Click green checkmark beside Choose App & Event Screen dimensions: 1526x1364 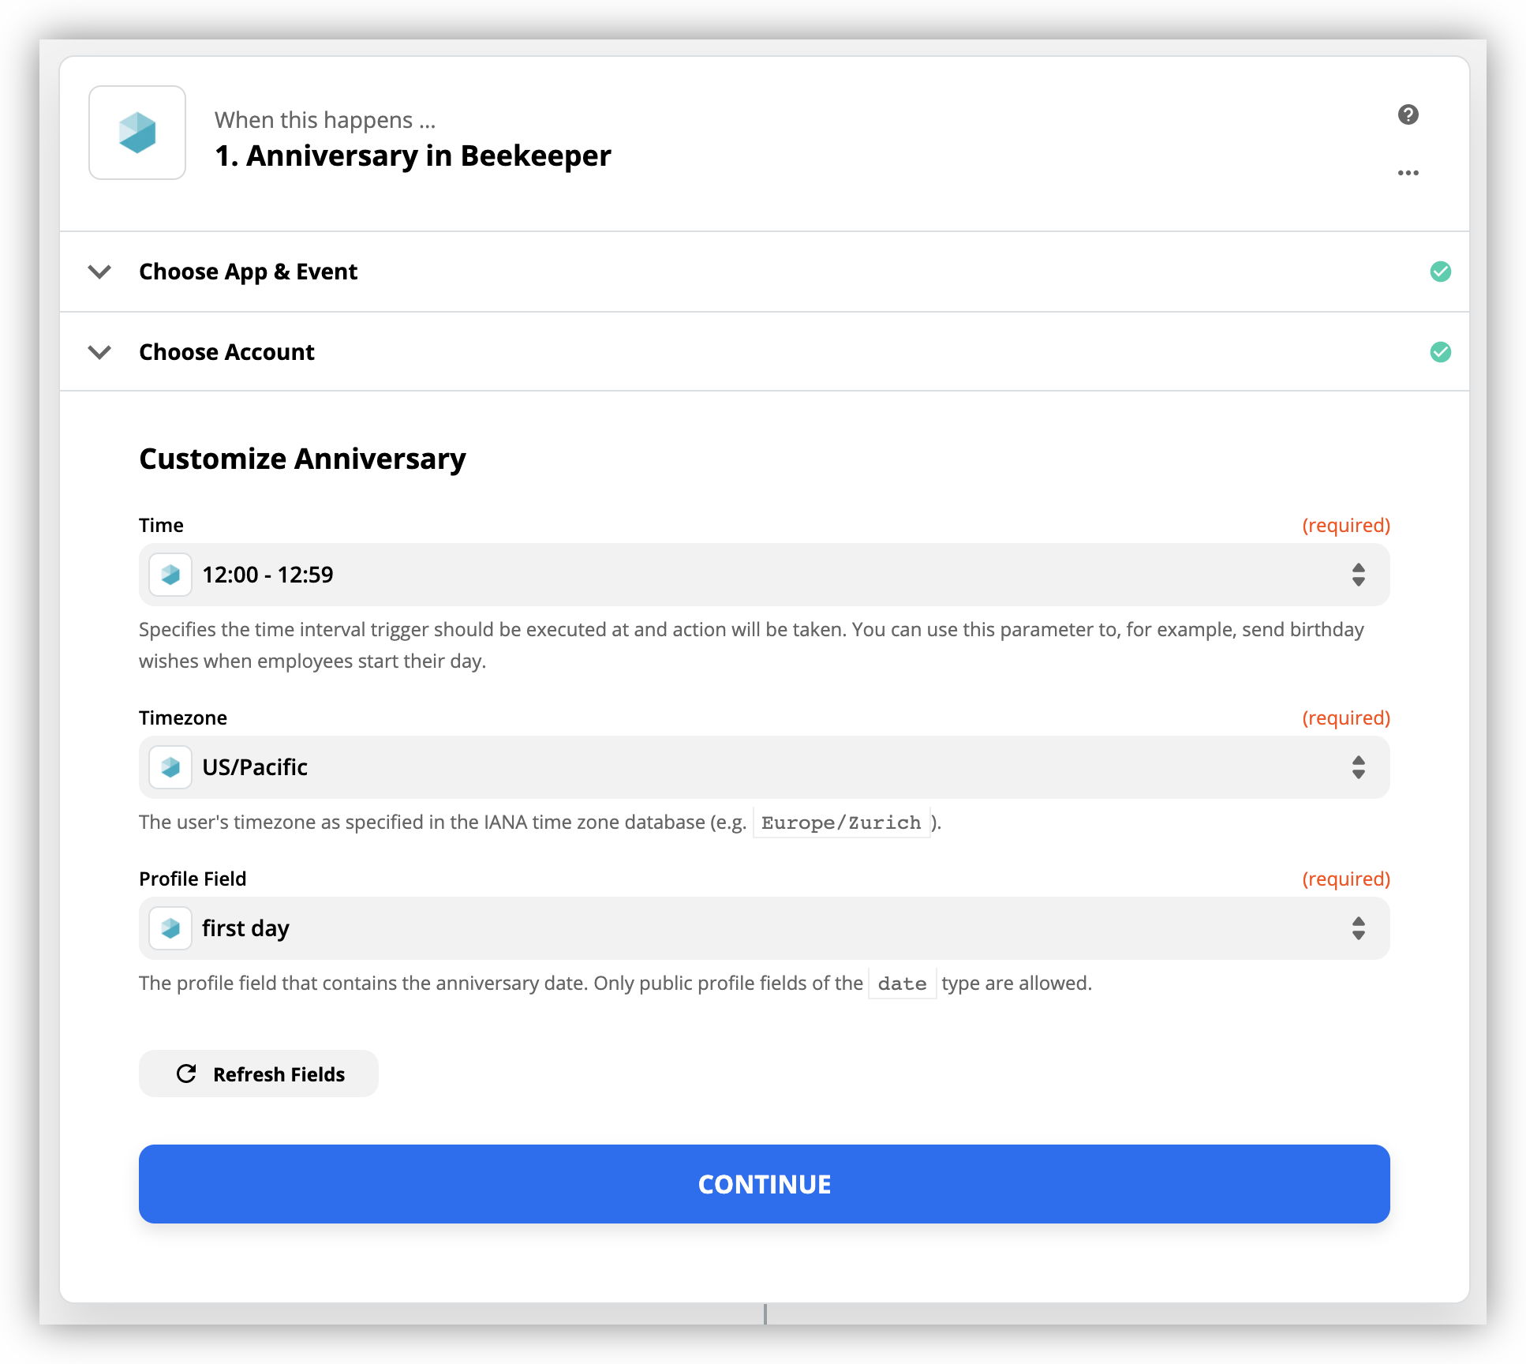coord(1440,272)
